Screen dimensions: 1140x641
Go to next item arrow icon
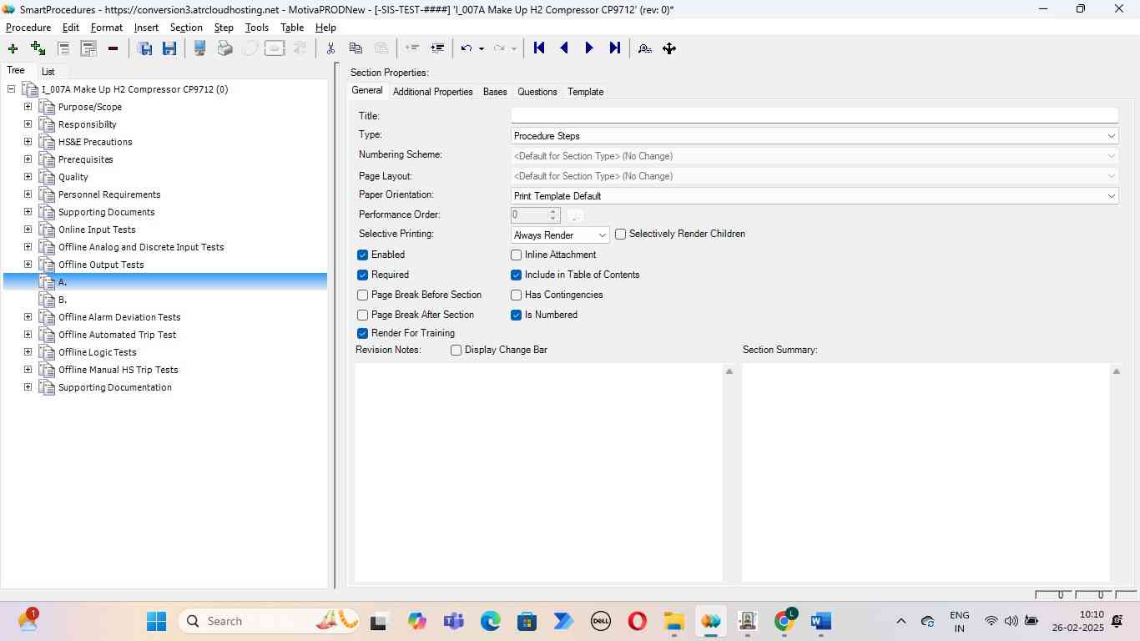589,48
